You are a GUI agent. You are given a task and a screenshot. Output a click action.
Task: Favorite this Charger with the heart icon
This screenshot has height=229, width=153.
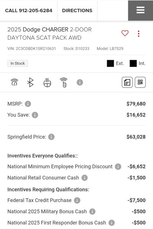click(x=125, y=33)
